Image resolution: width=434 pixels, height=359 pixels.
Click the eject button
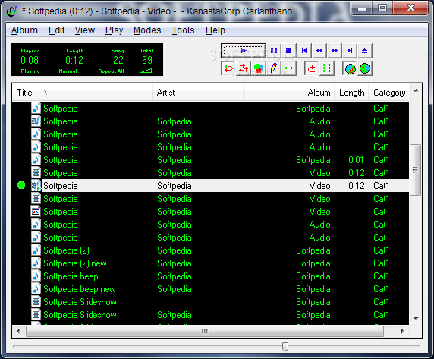pyautogui.click(x=364, y=51)
